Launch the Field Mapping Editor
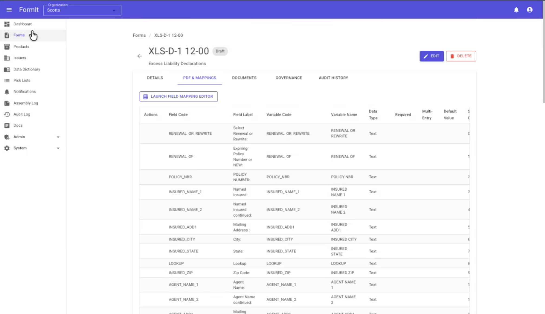The image size is (545, 314). (178, 96)
